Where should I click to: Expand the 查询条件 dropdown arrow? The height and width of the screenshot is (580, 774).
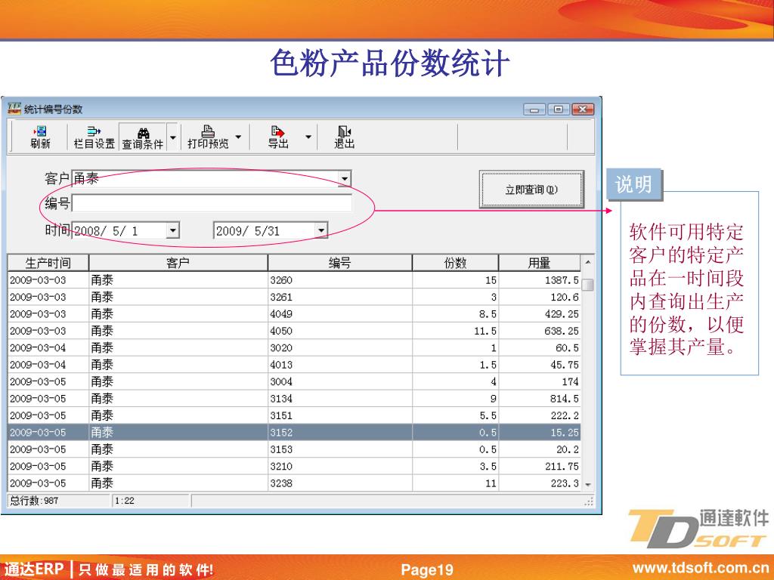click(173, 137)
